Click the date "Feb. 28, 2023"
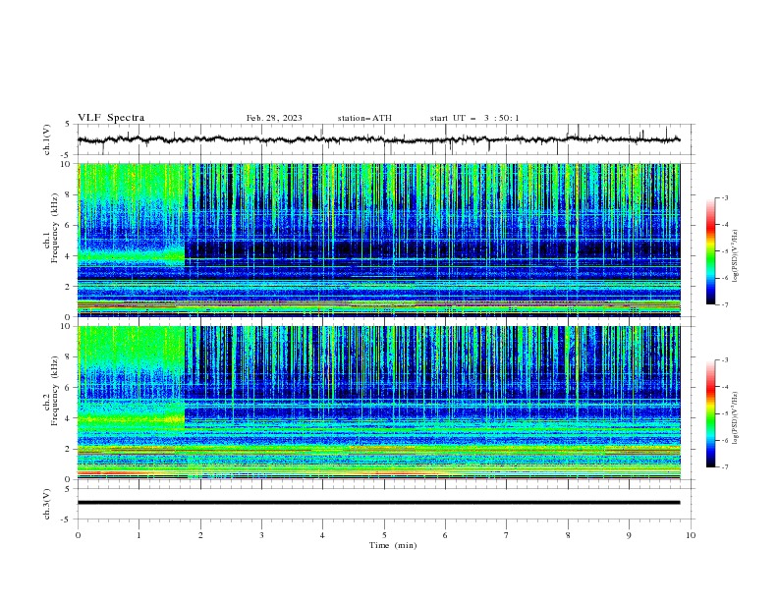 pyautogui.click(x=274, y=118)
